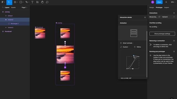Select the Rectangle shape tool
Screen dimensions: 177x99
click(21, 2)
